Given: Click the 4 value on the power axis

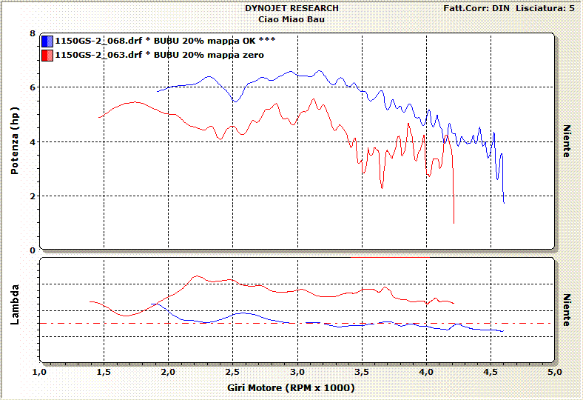Looking at the screenshot, I should (33, 142).
